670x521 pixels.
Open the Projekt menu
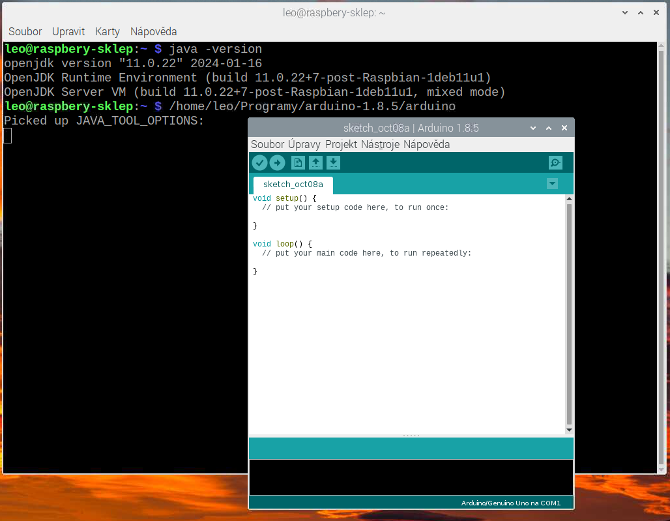(341, 145)
